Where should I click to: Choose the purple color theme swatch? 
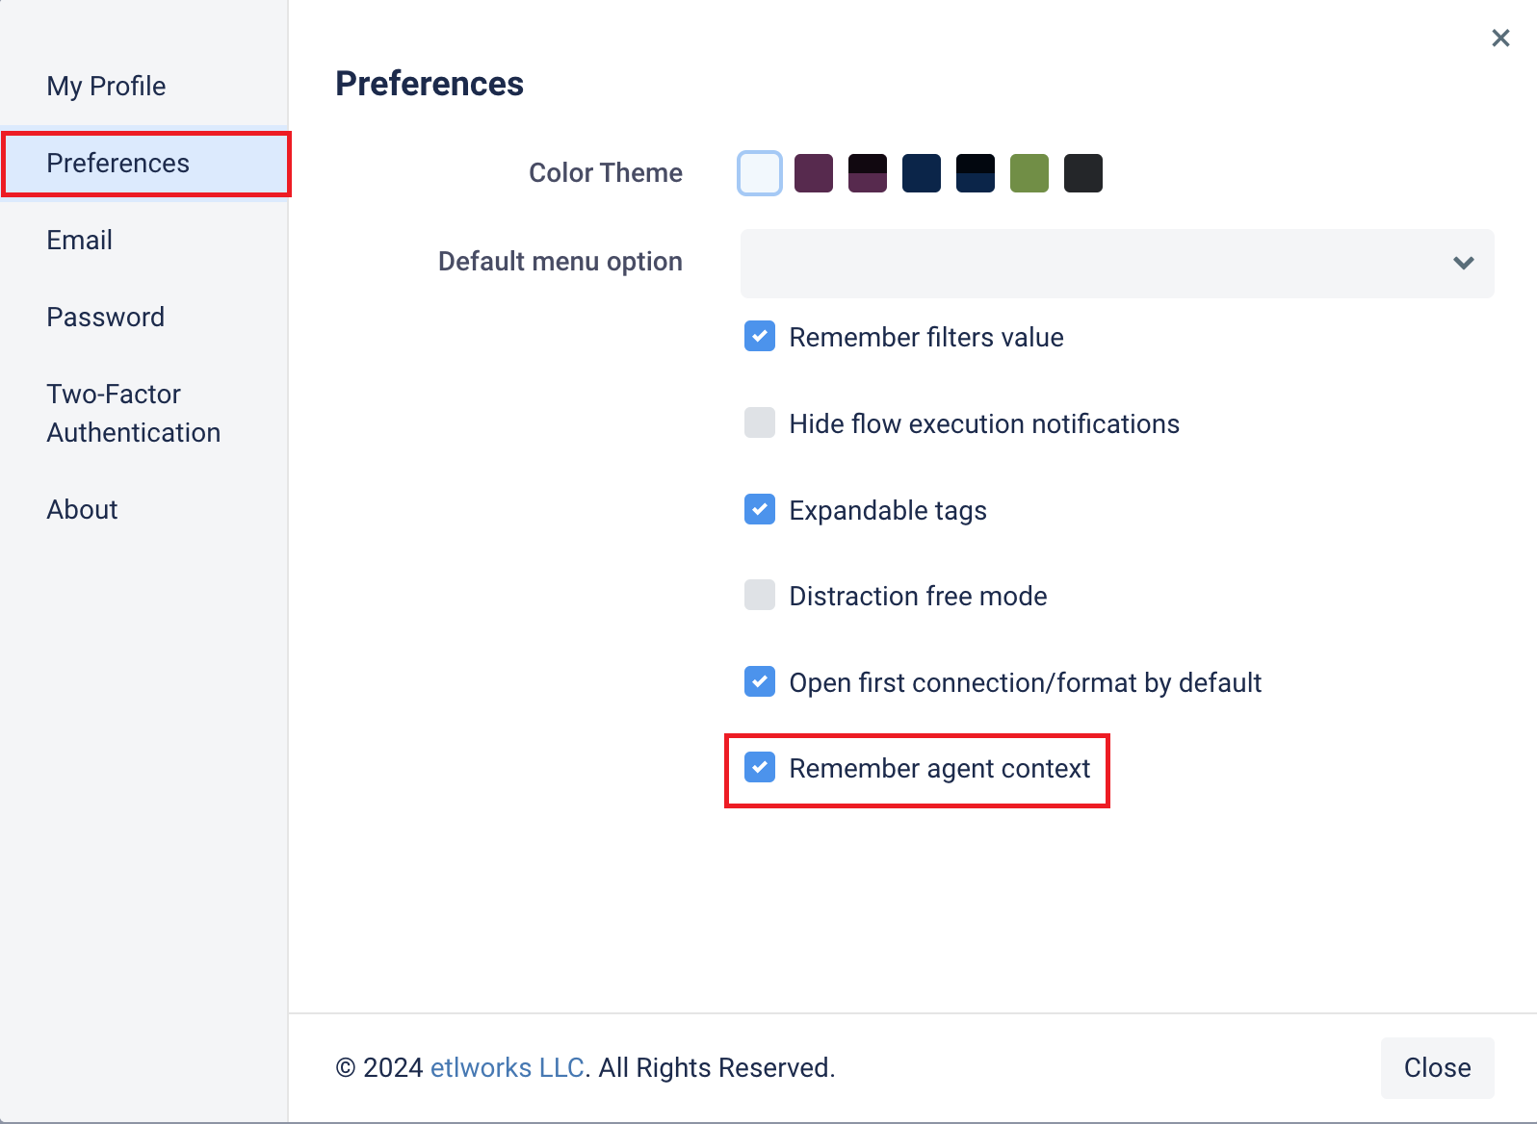click(x=814, y=173)
